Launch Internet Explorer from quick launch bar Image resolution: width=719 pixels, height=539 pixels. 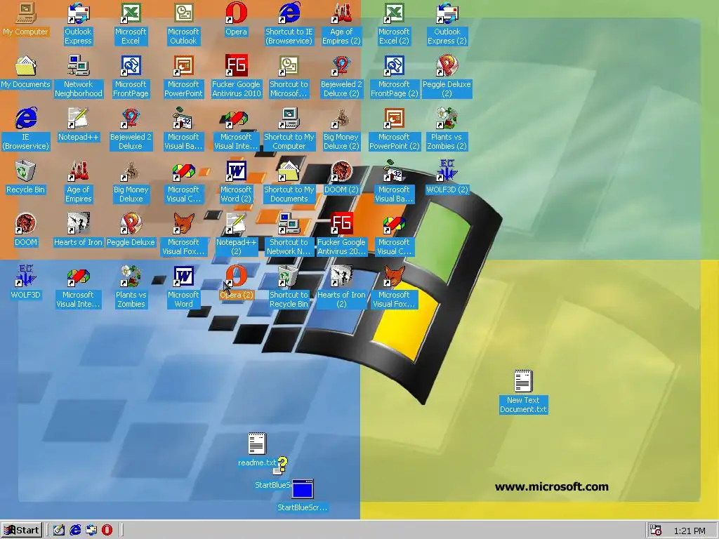click(x=75, y=531)
